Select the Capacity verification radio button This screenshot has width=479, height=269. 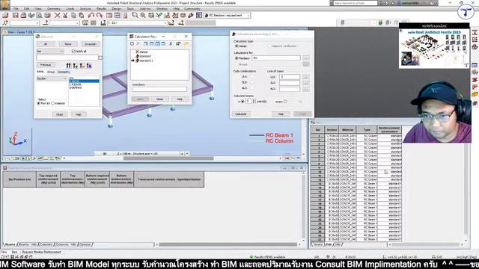[270, 46]
